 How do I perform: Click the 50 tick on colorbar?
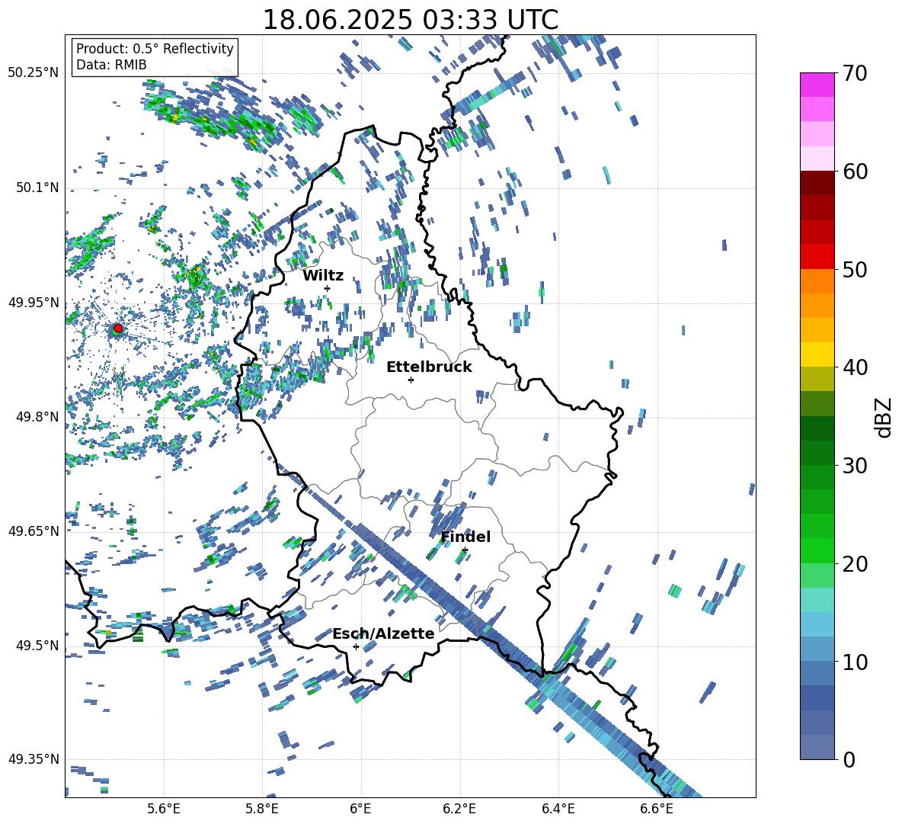856,270
